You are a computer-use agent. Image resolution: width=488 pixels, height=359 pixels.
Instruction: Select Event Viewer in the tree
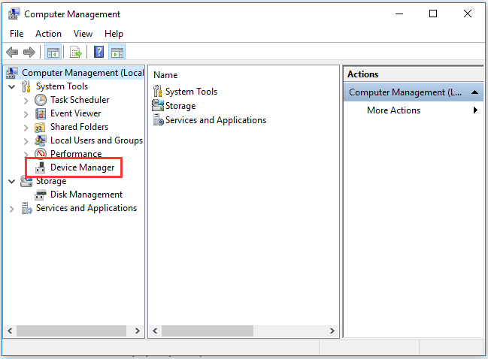tap(76, 113)
